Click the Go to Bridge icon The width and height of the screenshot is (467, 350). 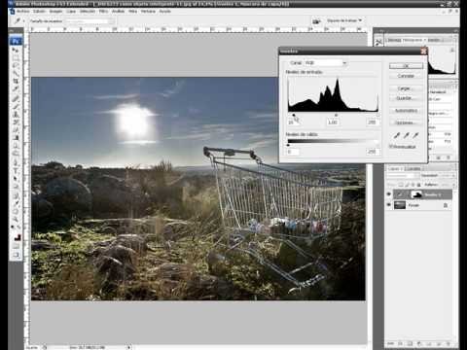316,21
